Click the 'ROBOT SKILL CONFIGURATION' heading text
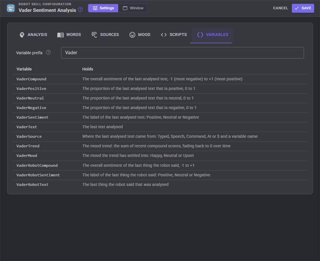 (45, 4)
